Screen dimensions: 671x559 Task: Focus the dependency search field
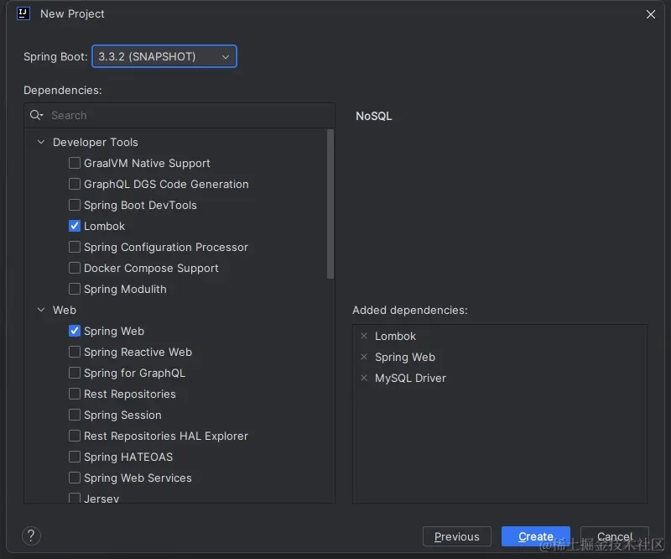click(185, 115)
